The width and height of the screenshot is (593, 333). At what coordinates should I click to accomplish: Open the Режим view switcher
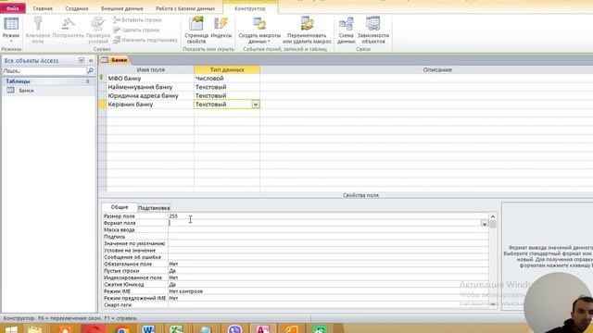coord(11,30)
